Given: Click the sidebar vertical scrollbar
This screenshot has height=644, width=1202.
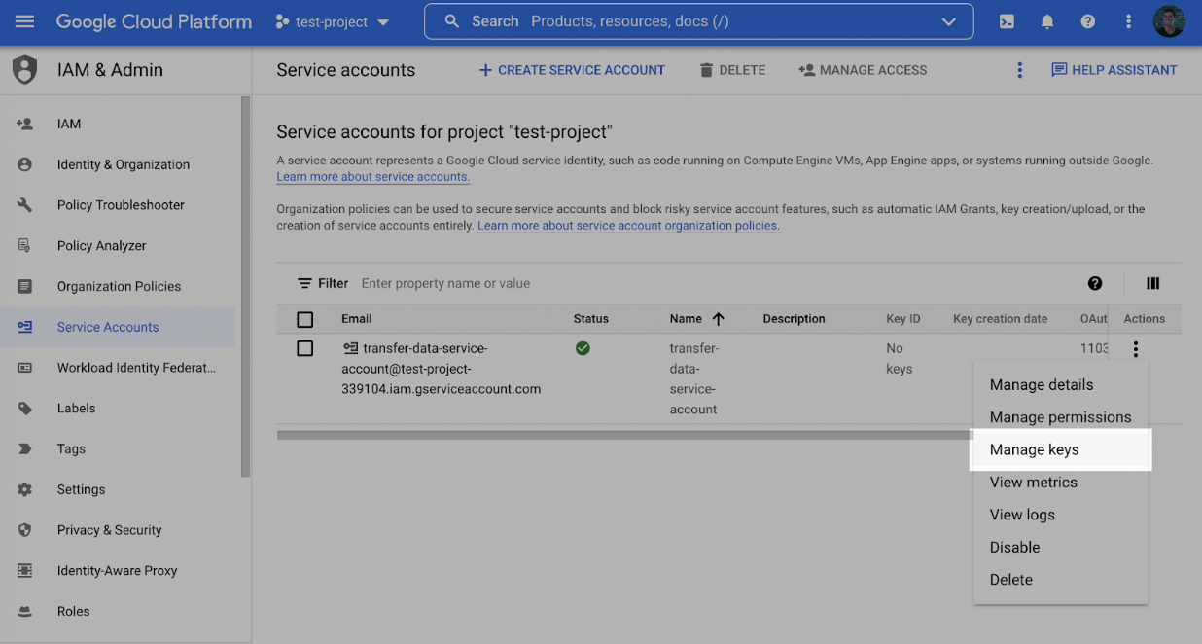Looking at the screenshot, I should 245,287.
